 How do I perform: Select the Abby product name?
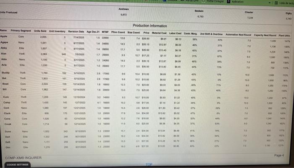click(3, 48)
